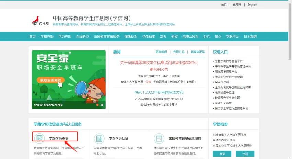
Task: Click the 登录 button
Action: (x=222, y=154)
